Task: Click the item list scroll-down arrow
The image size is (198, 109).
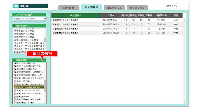Action: pyautogui.click(x=45, y=102)
